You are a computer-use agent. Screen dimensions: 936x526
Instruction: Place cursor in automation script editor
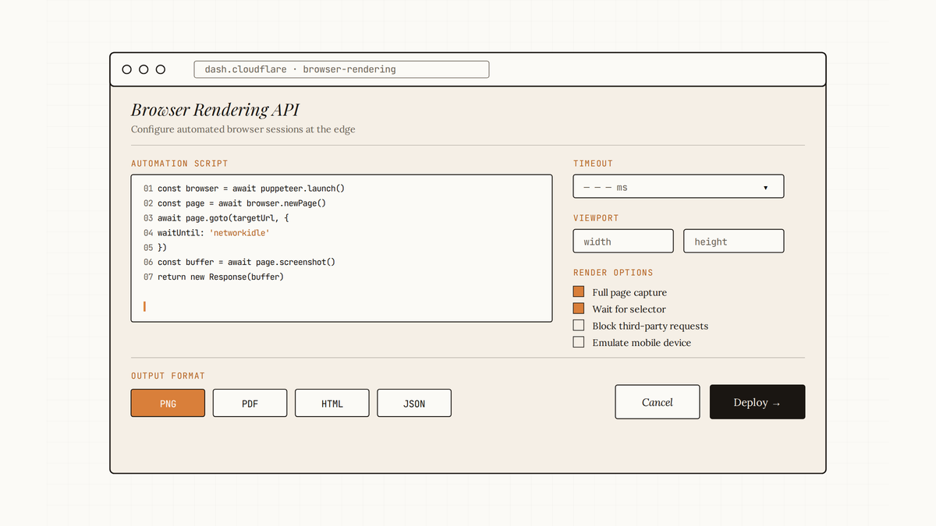342,248
